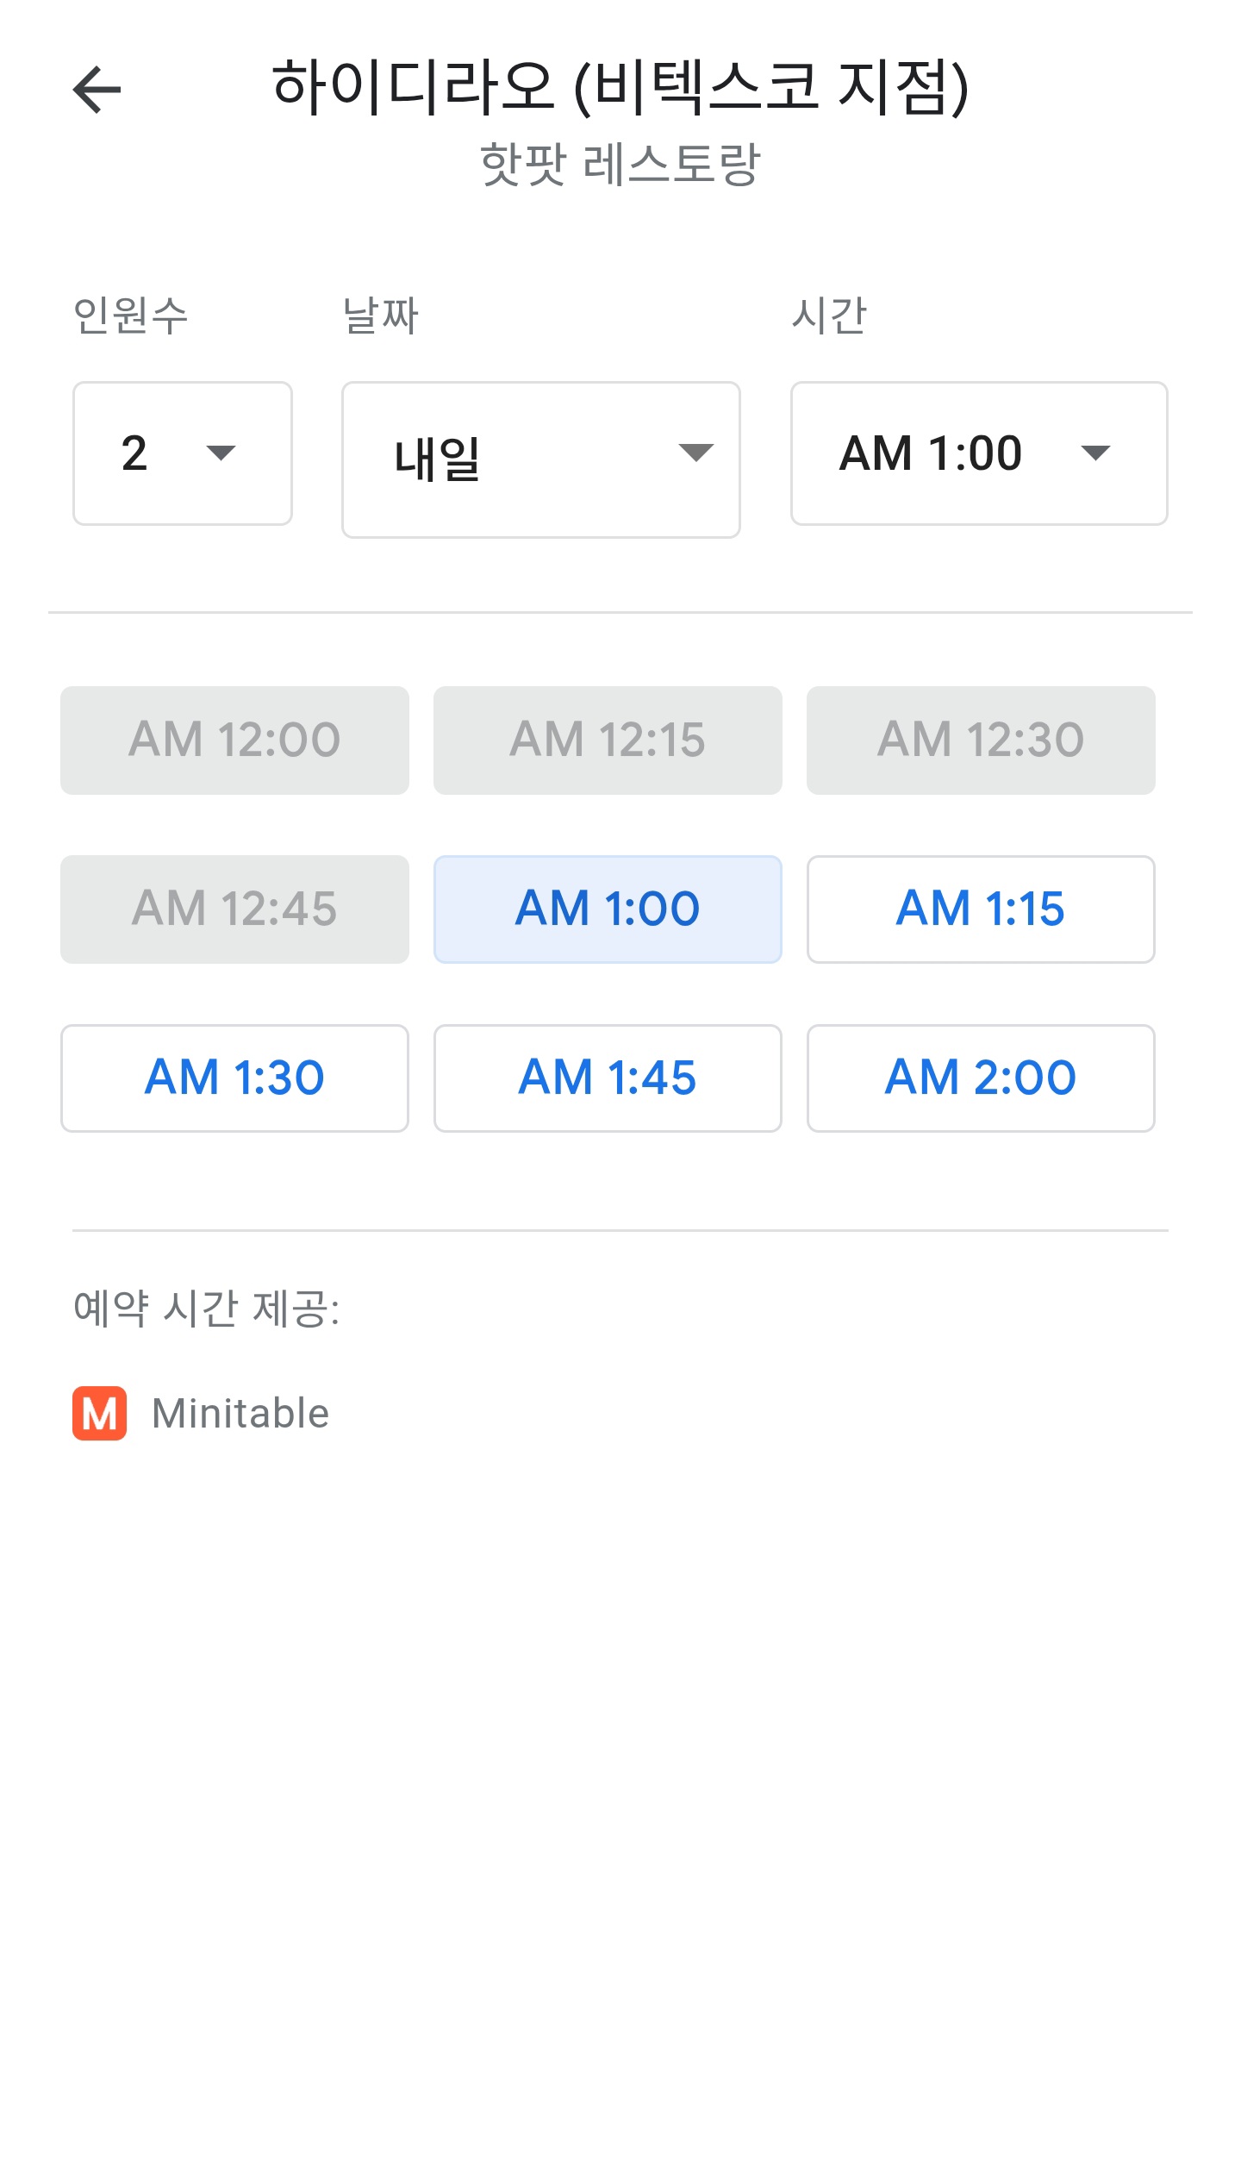Click the arrow in the 인원수 selector
1241x2168 pixels.
pyautogui.click(x=221, y=453)
